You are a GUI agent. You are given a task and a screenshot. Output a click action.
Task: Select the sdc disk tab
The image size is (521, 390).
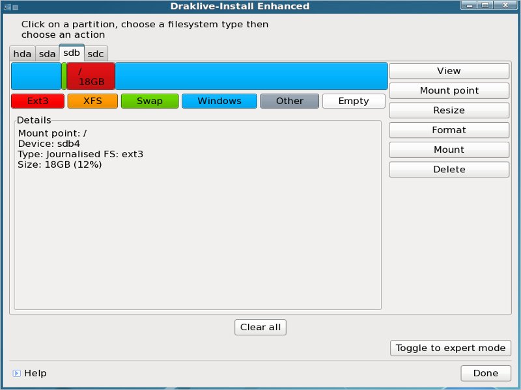coord(95,54)
